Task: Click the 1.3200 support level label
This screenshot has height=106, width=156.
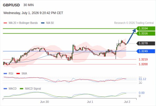Action: point(143,64)
